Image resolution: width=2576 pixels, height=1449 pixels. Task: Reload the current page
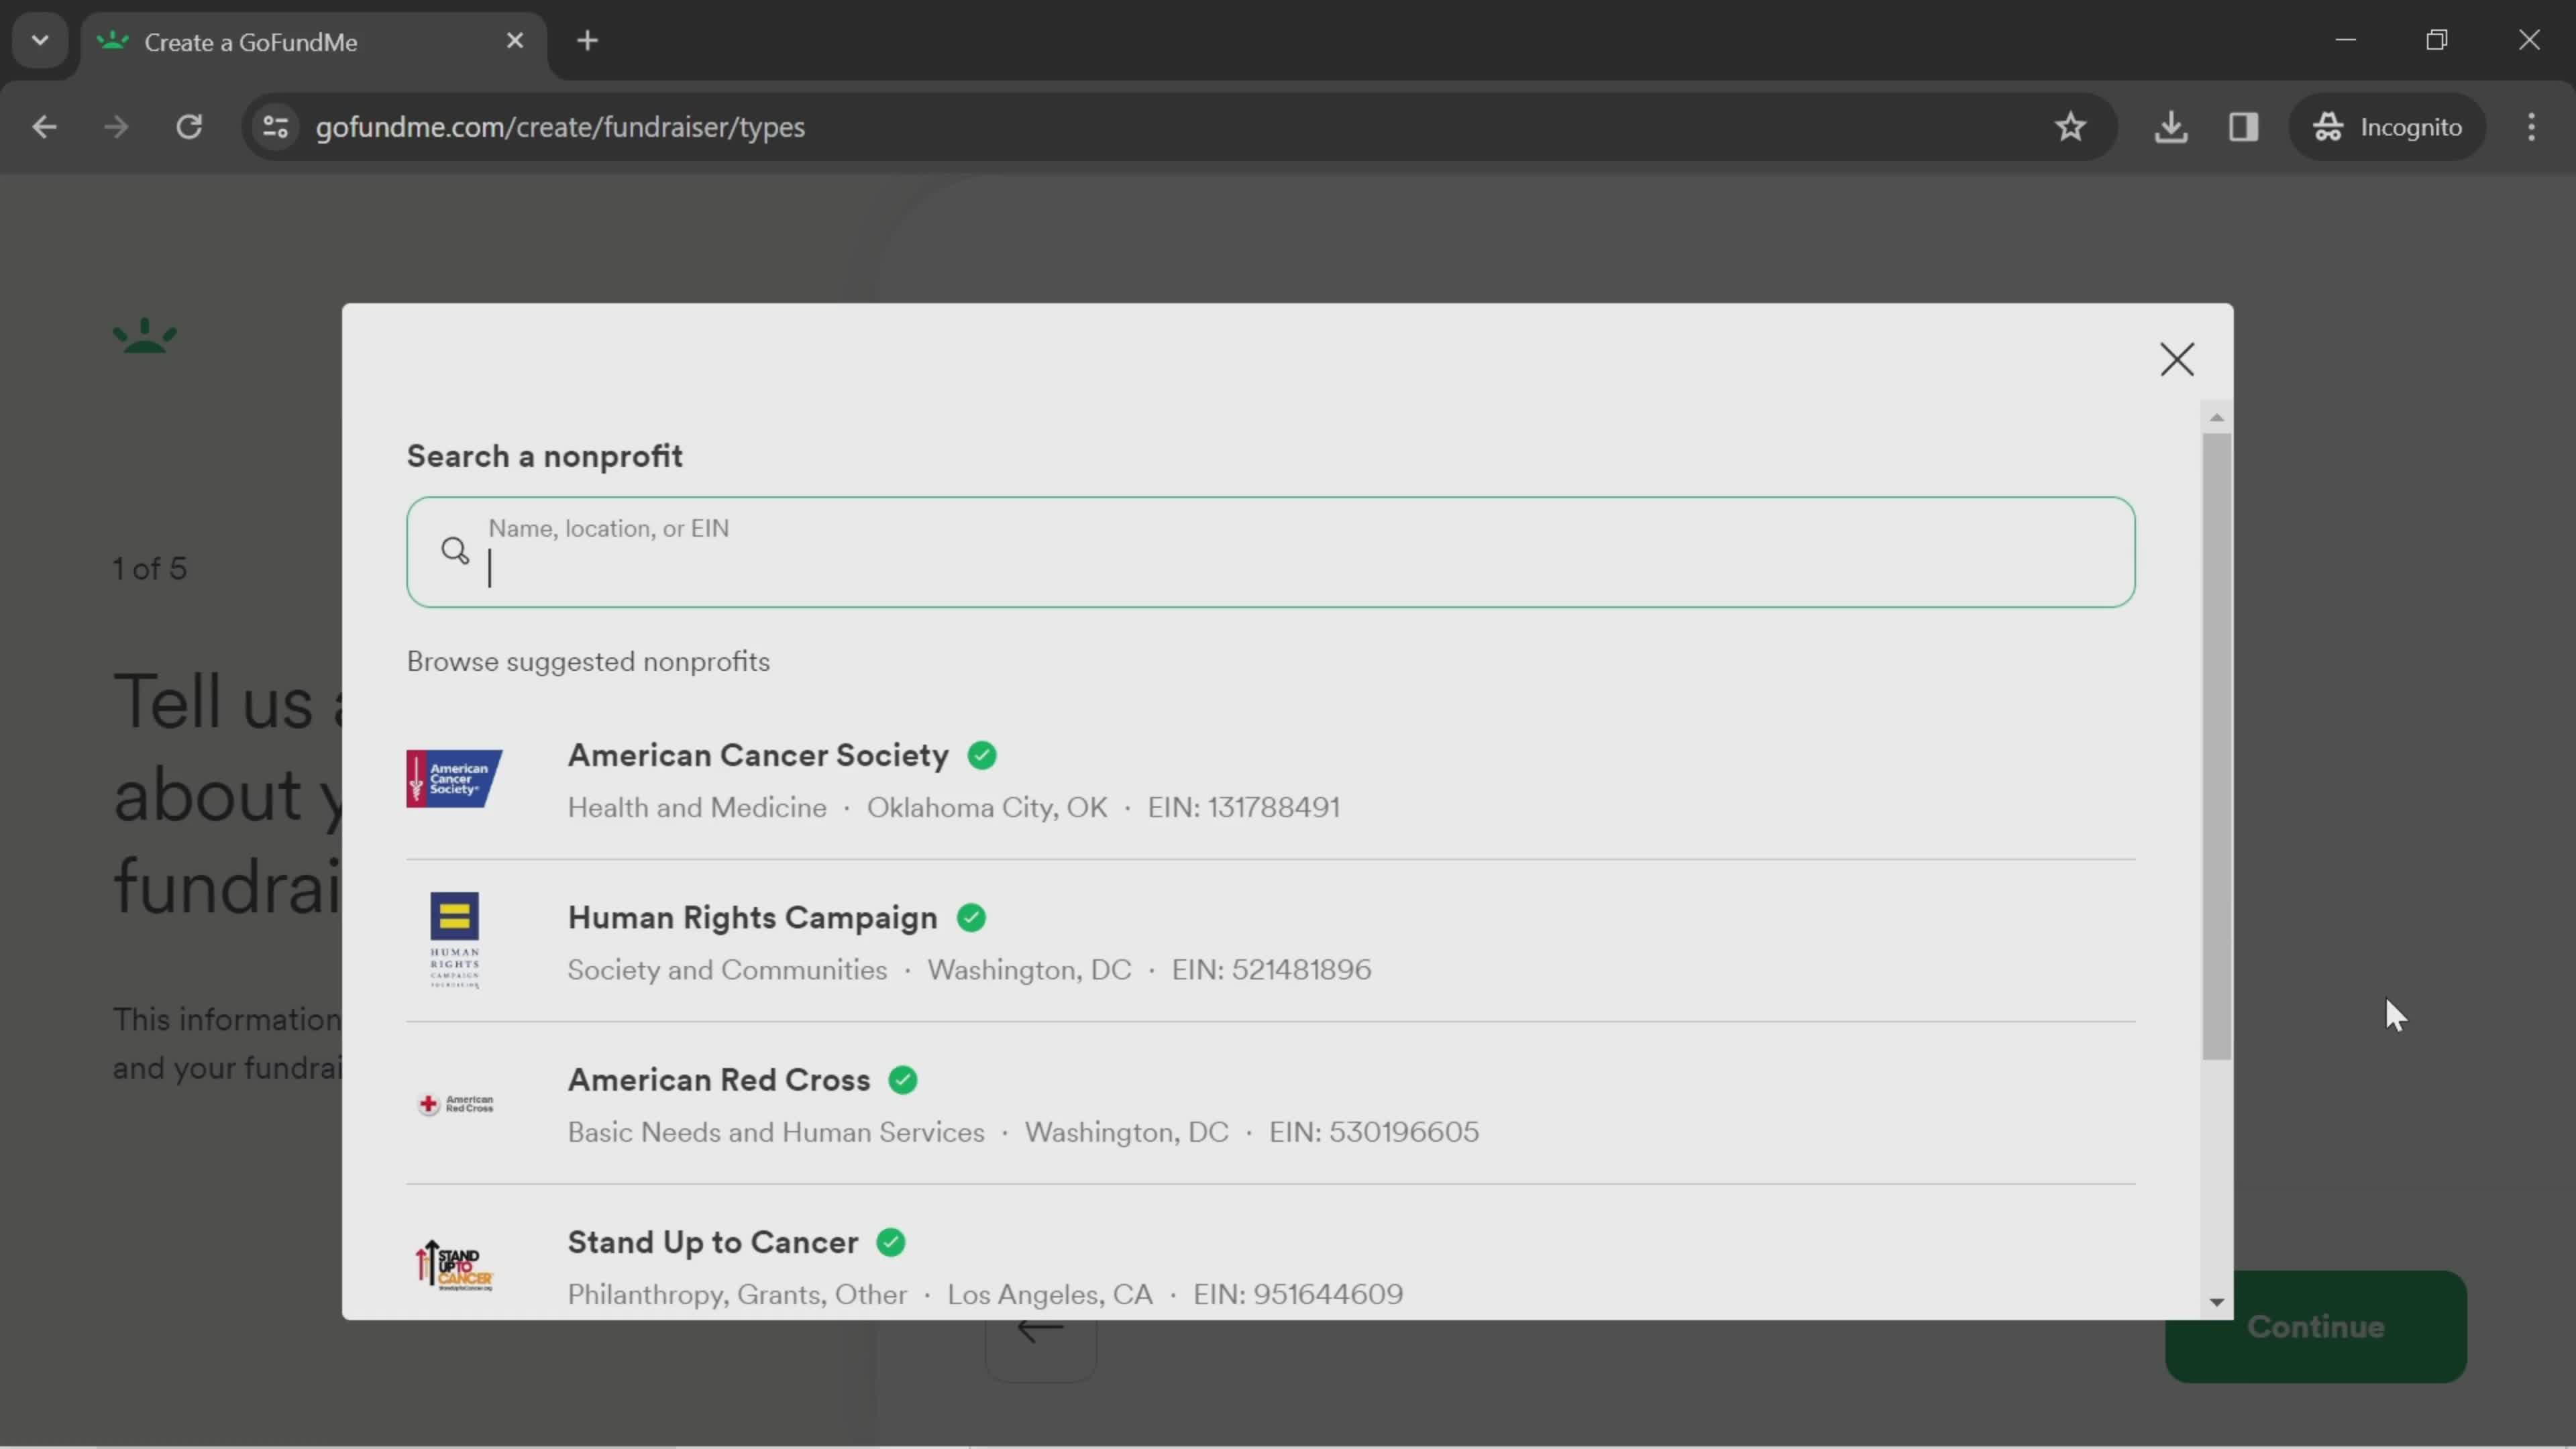pyautogui.click(x=189, y=127)
